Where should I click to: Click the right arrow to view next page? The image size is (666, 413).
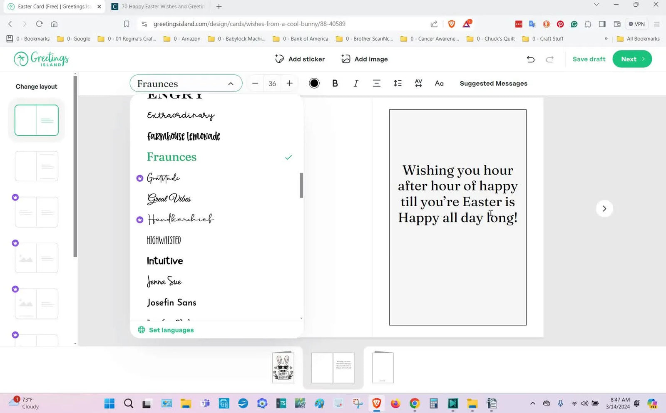point(604,208)
